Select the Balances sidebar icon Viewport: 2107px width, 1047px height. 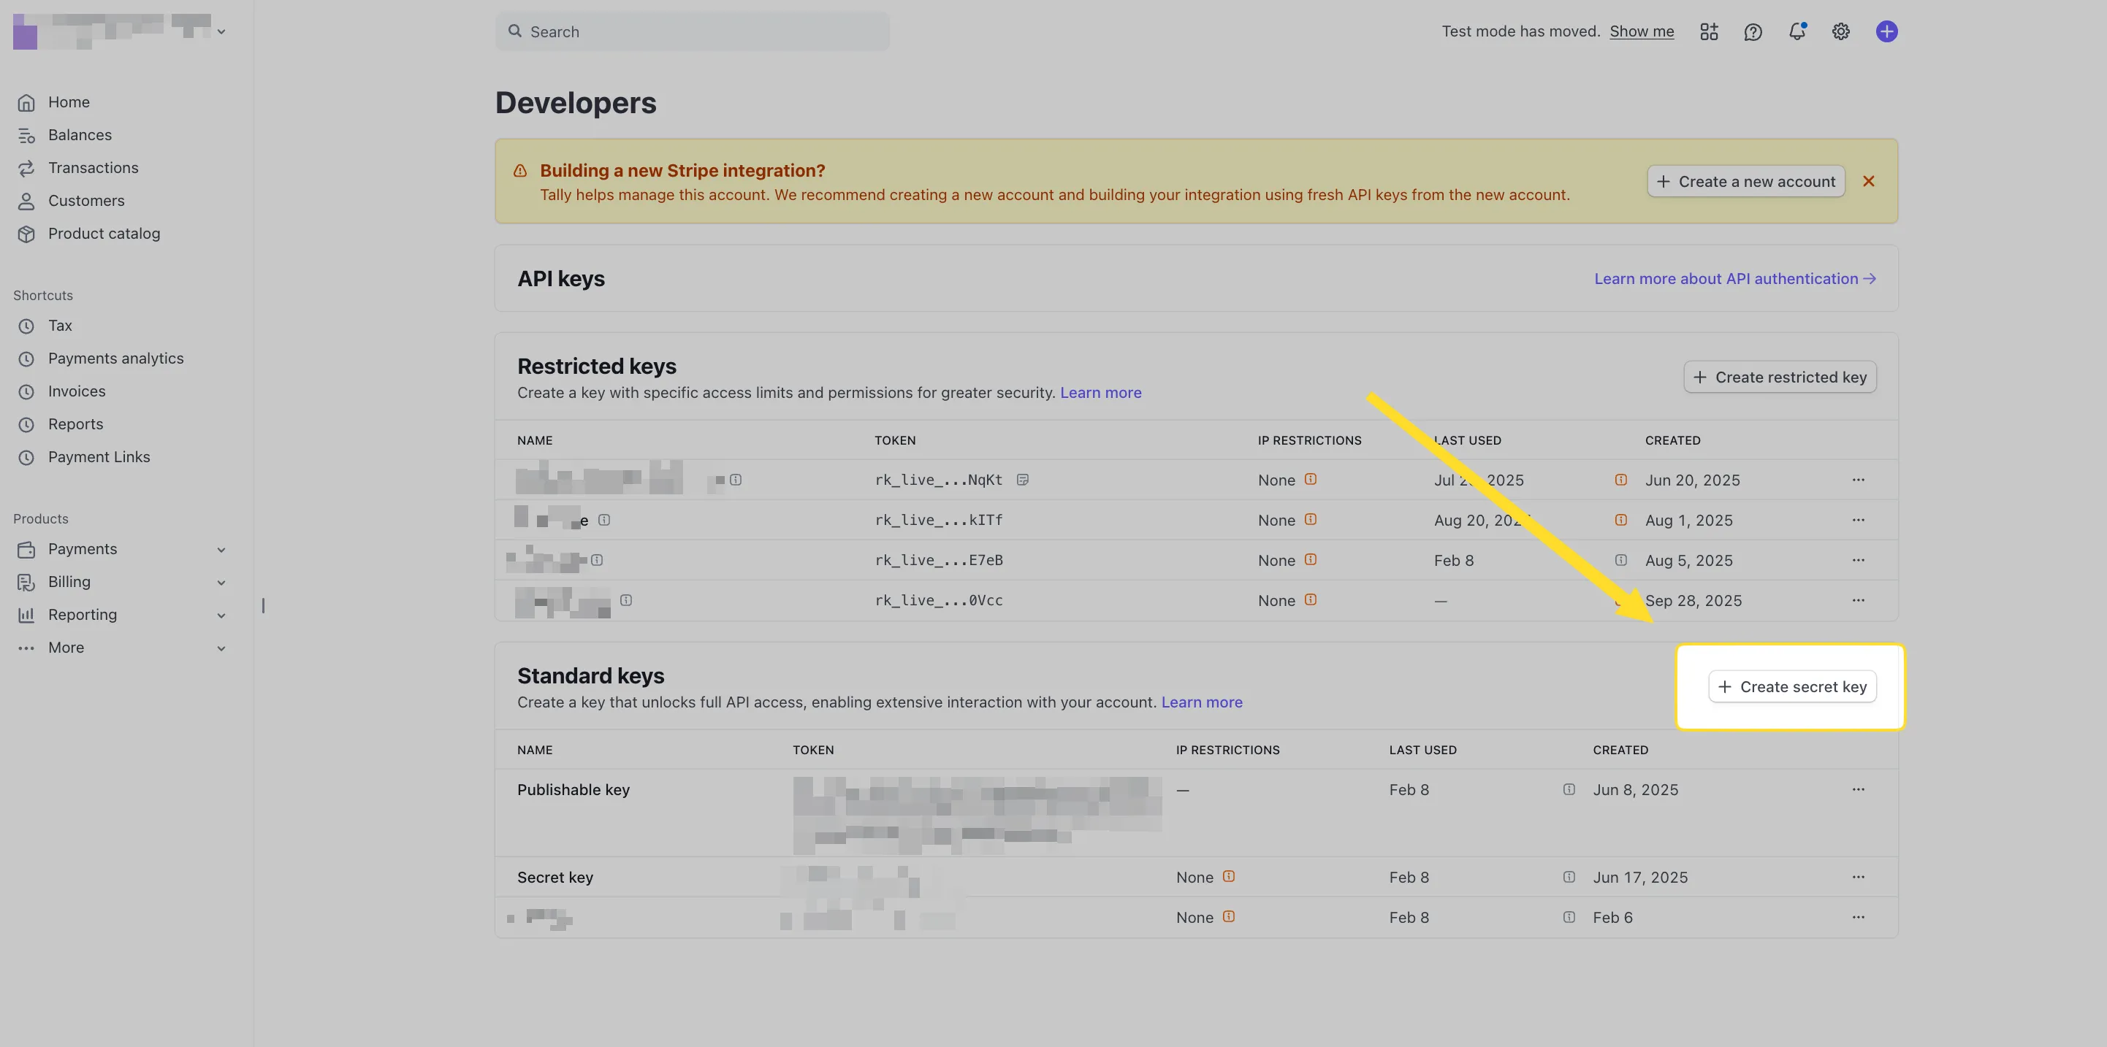(26, 134)
